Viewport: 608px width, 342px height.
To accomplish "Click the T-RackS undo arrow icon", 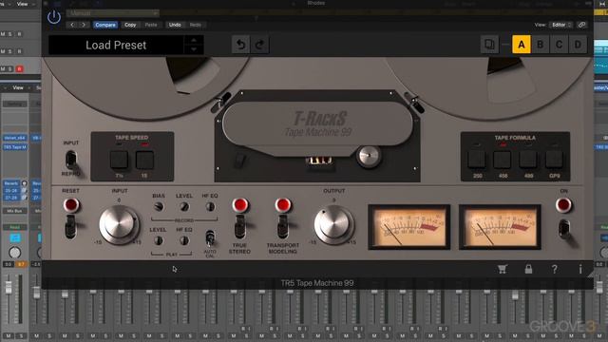I will point(240,45).
